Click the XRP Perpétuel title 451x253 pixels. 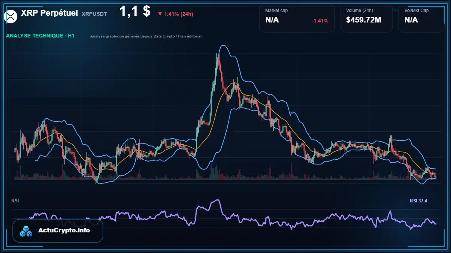pos(50,13)
